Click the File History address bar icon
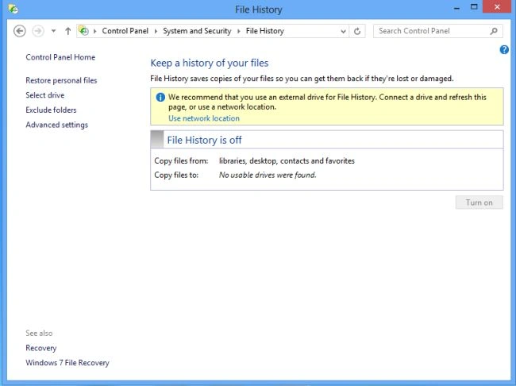 coord(83,31)
